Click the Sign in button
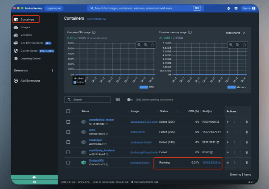Screen dimensions: 269x189 tap(249, 8)
